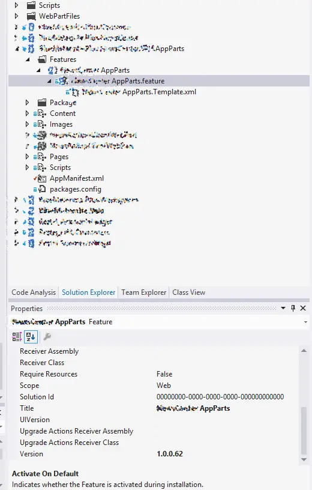Click the Properties panel title
This screenshot has height=490, width=312.
(27, 309)
